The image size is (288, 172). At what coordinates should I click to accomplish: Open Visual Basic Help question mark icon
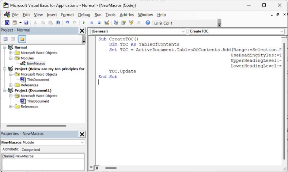pyautogui.click(x=148, y=23)
